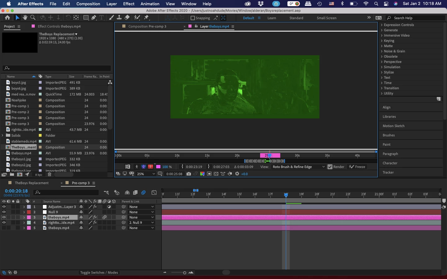447x279 pixels.
Task: Select the Brush tool
Action: (x=111, y=18)
